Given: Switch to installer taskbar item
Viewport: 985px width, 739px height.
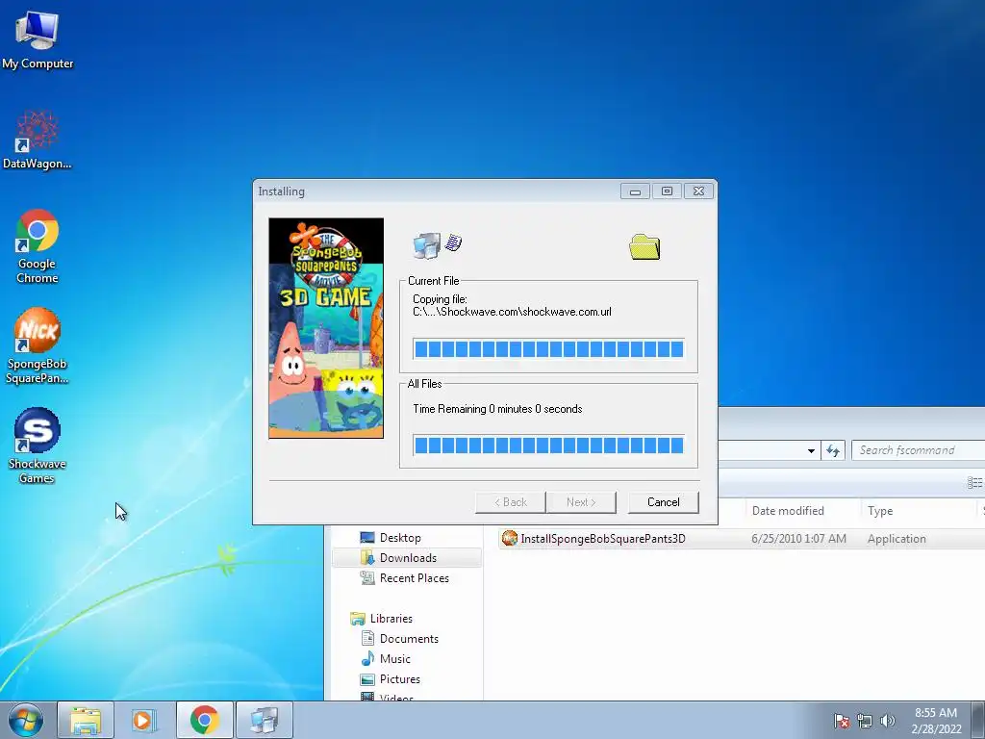Looking at the screenshot, I should pos(264,720).
